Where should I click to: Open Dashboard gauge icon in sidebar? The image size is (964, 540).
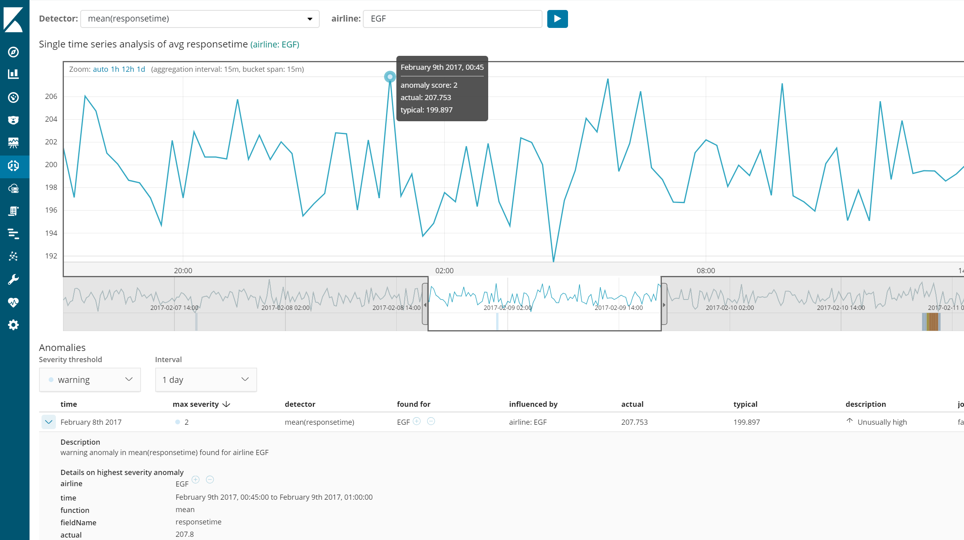14,97
